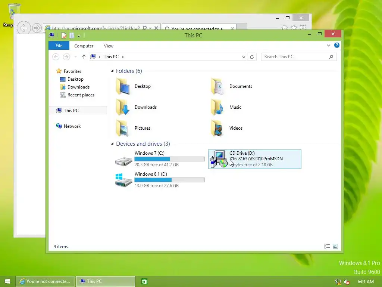This screenshot has width=382, height=287.
Task: Select the Windows 8.1 (E:) drive icon
Action: click(123, 180)
